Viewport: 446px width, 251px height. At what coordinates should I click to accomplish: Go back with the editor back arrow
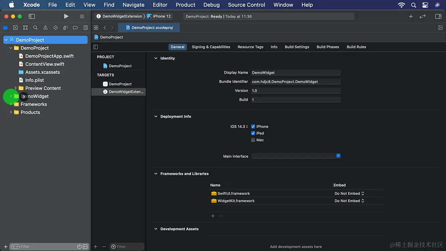[x=105, y=28]
